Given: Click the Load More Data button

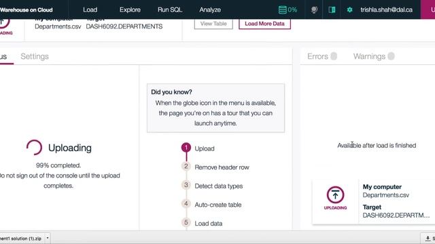Looking at the screenshot, I should (x=264, y=24).
